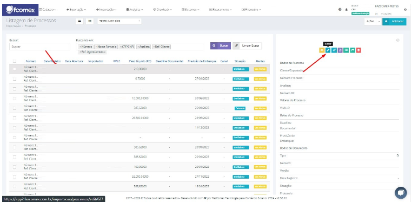412x209 pixels.
Task: Click the purple Buscar button
Action: click(x=221, y=46)
